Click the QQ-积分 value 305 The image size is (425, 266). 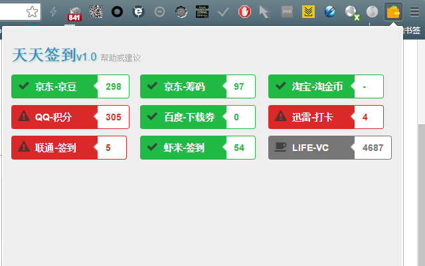pos(114,117)
